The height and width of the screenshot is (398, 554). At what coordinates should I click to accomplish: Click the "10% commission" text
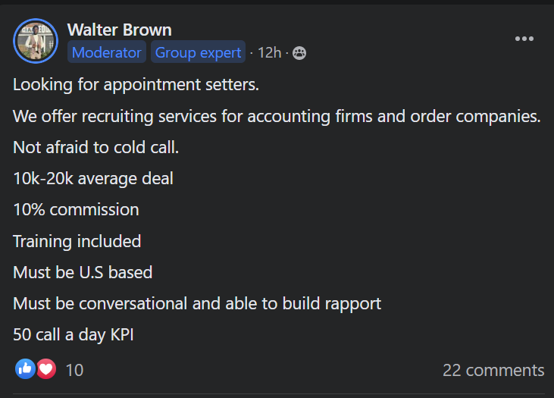[76, 210]
